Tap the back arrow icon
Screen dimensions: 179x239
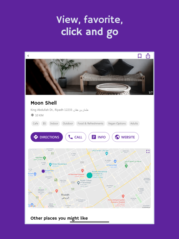28,56
